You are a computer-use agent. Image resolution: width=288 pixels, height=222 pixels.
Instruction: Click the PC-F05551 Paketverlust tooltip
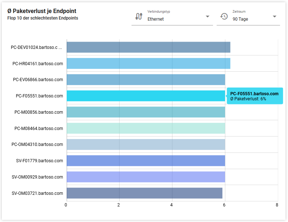click(255, 96)
